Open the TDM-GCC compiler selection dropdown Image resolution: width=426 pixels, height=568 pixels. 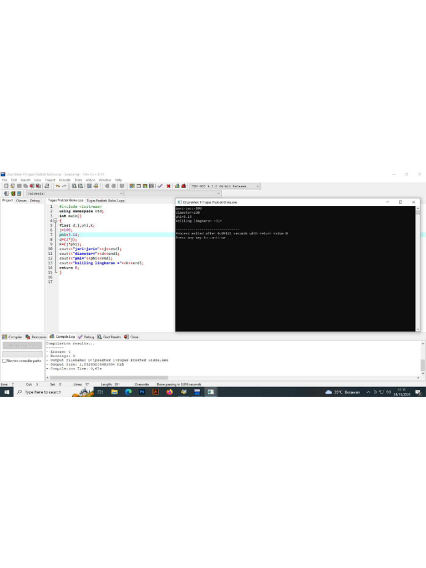[x=225, y=186]
